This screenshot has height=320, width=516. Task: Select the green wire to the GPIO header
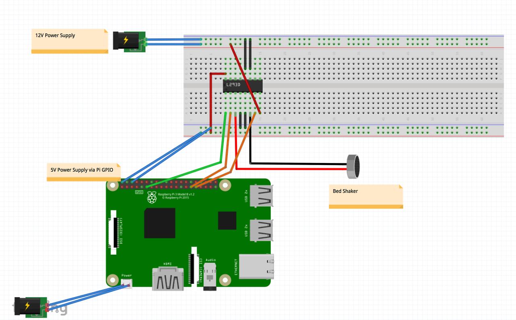point(221,162)
